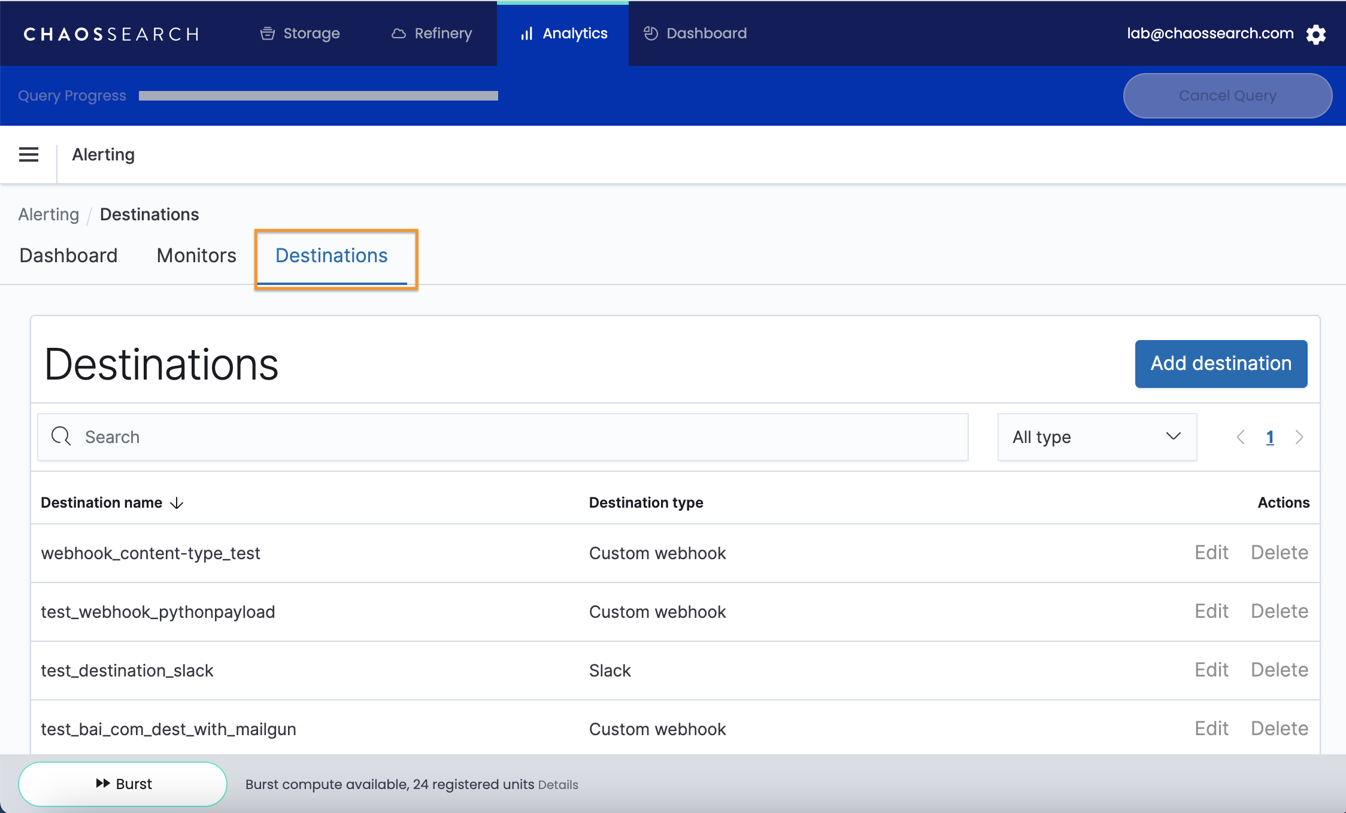Open the Dashboard alerting tab

coord(68,256)
